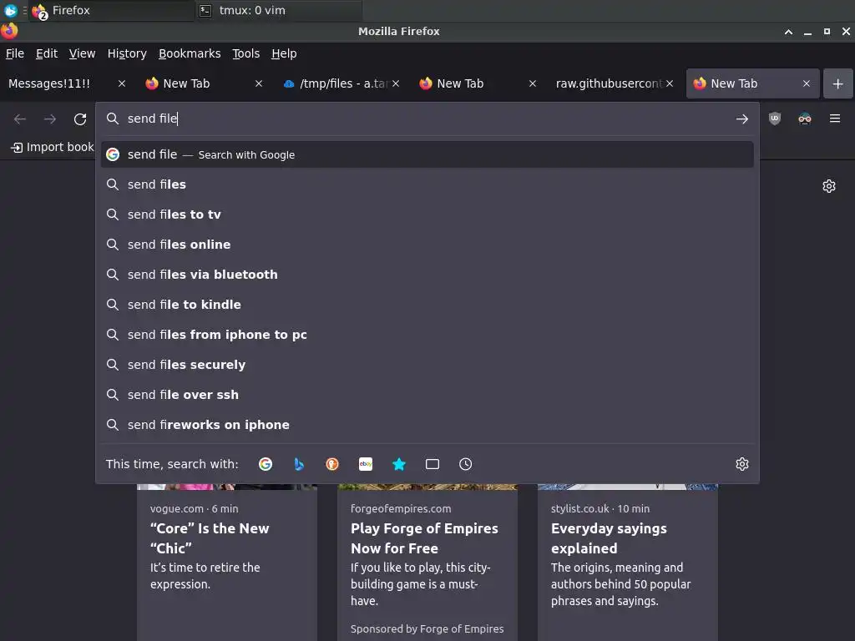The height and width of the screenshot is (641, 855).
Task: Close the active New Tab tab
Action: pyautogui.click(x=807, y=83)
